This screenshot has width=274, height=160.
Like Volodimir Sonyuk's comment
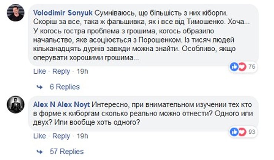click(39, 71)
